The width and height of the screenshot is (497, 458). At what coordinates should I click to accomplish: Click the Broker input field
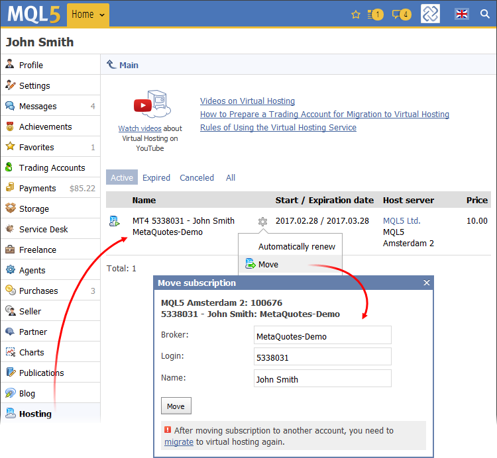pos(322,335)
